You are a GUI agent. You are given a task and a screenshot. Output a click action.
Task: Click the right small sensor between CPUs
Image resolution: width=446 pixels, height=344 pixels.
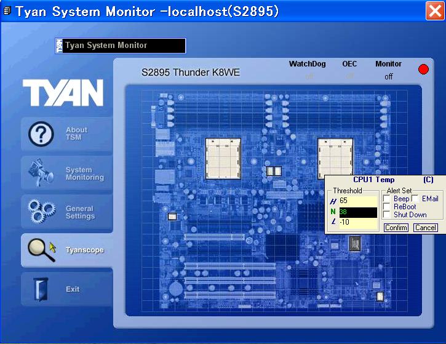coord(278,171)
